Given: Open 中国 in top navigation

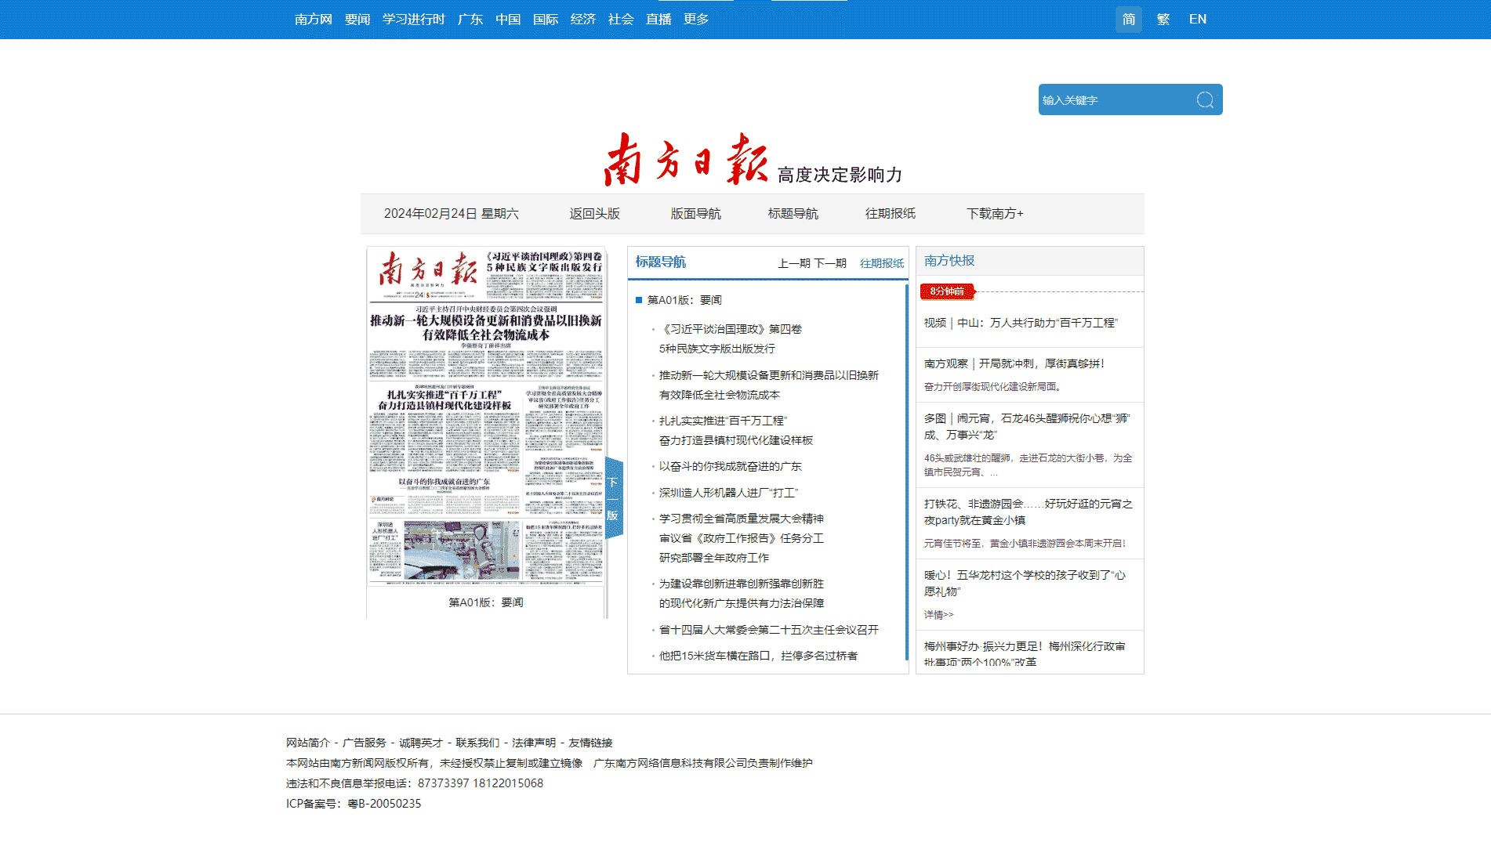Looking at the screenshot, I should point(508,19).
